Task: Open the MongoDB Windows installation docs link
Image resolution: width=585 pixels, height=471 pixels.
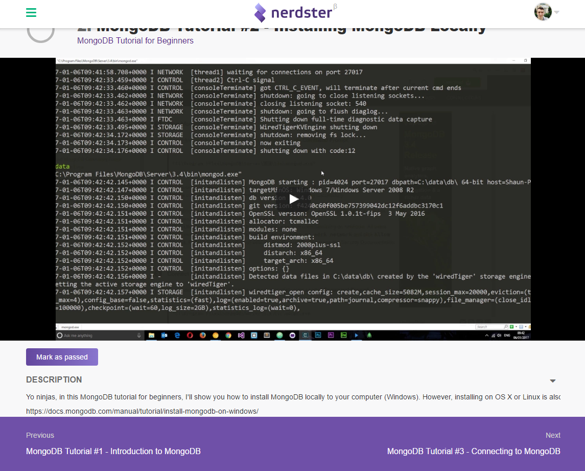Action: tap(142, 411)
